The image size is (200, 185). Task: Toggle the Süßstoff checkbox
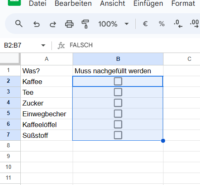tap(118, 135)
